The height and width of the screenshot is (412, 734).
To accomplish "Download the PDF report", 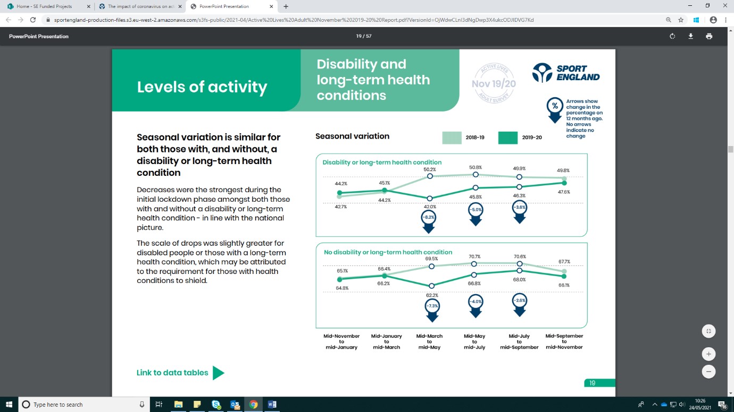I will tap(690, 36).
